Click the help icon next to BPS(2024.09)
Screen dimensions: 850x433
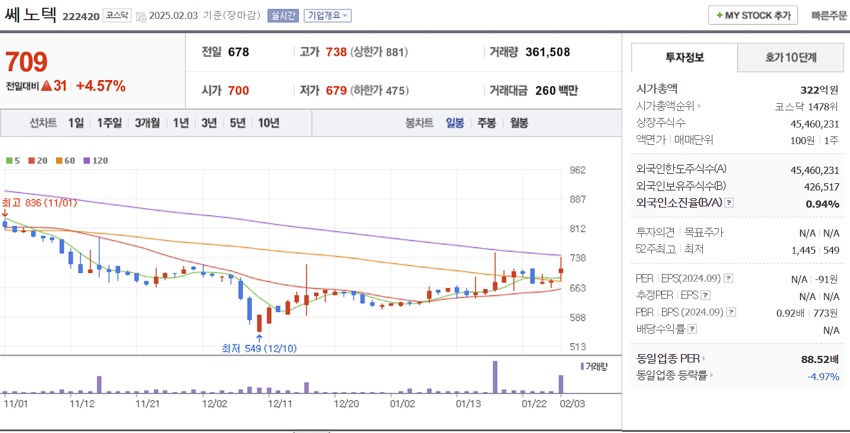point(731,311)
